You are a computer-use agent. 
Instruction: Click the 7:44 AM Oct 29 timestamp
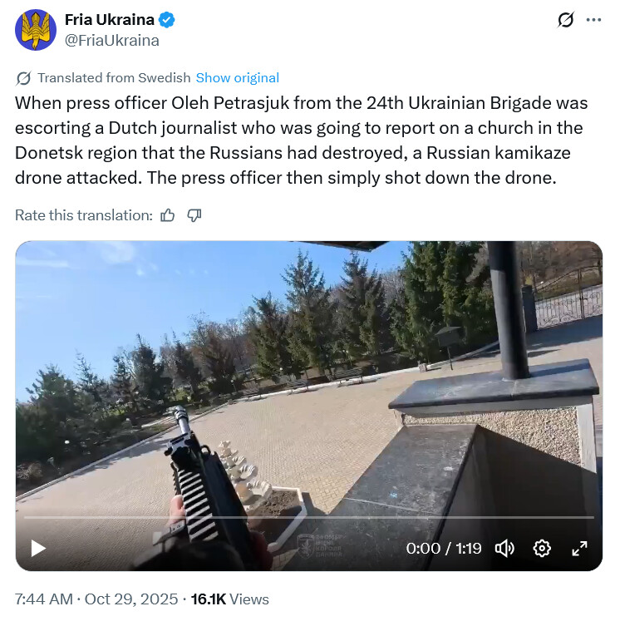click(x=96, y=599)
